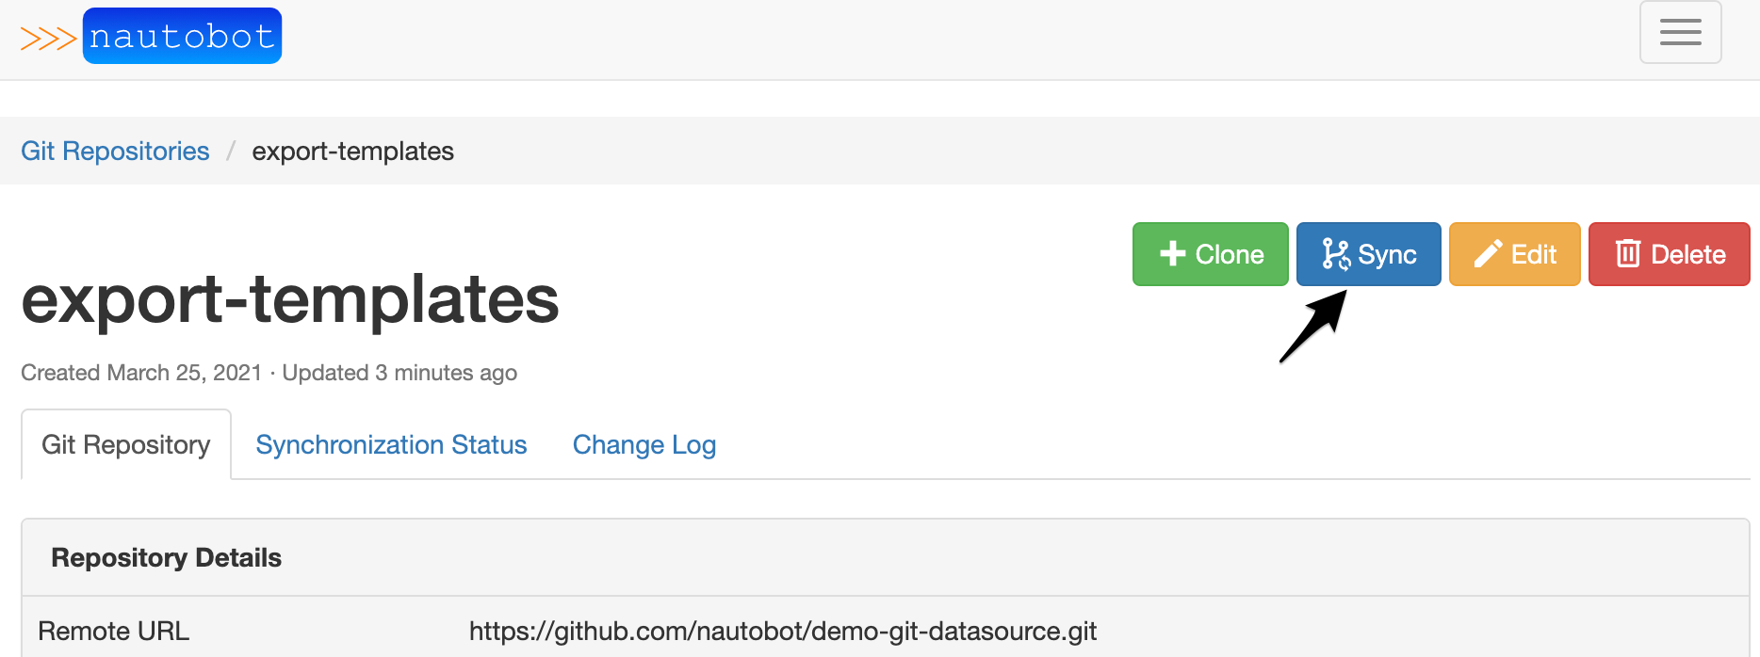Click the blue nautobot wordmark logo
Image resolution: width=1760 pixels, height=657 pixels.
coord(182,36)
